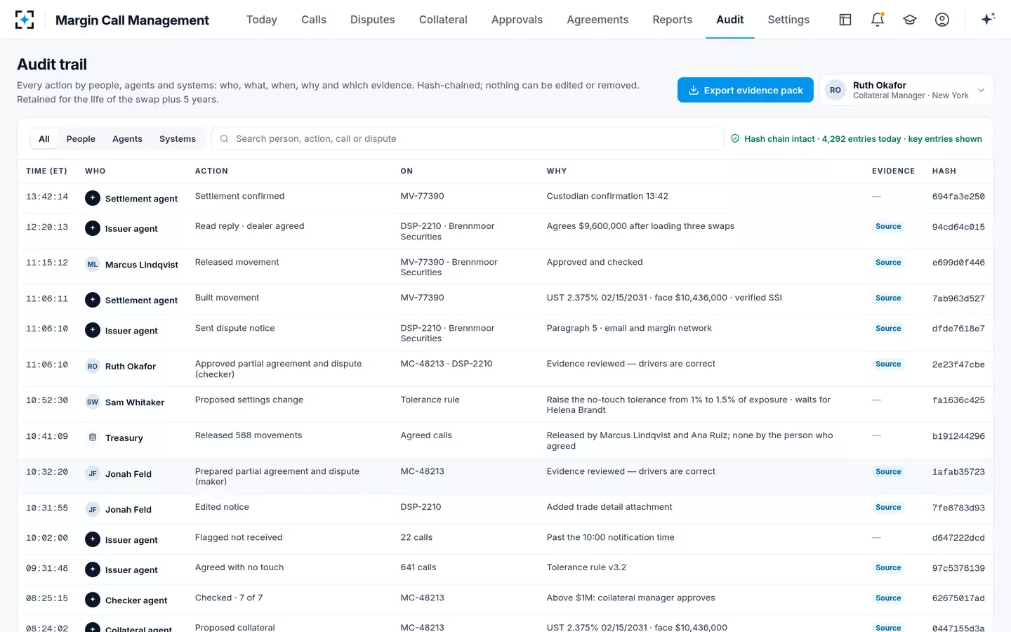Switch to the Today tab
1011x632 pixels.
pyautogui.click(x=262, y=20)
